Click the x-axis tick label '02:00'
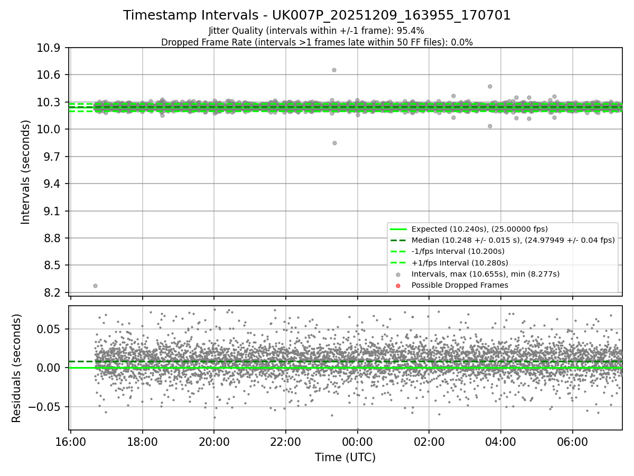Viewport: 634px width, 476px height. click(x=429, y=441)
